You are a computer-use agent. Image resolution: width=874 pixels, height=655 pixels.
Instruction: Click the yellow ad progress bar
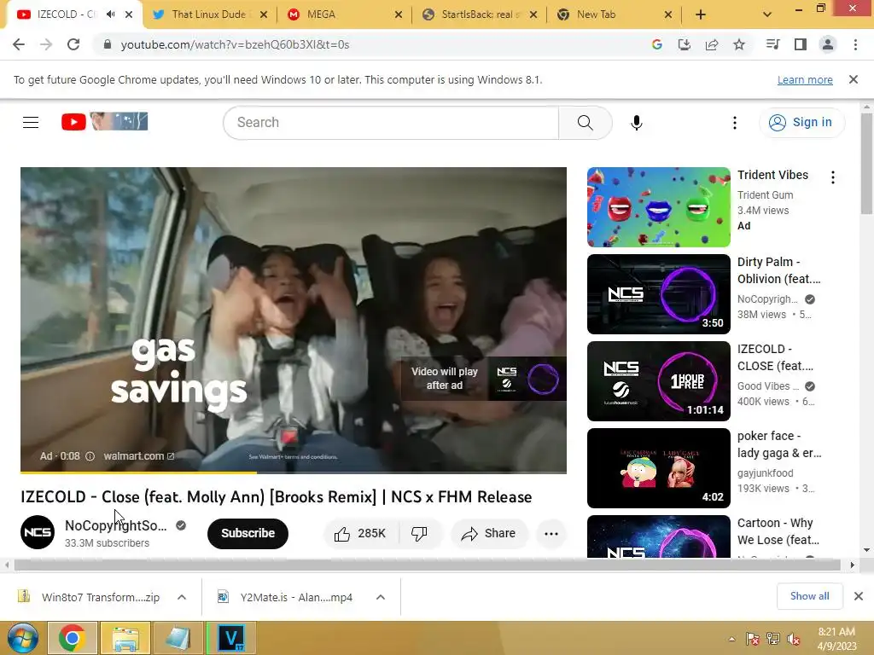tap(138, 472)
